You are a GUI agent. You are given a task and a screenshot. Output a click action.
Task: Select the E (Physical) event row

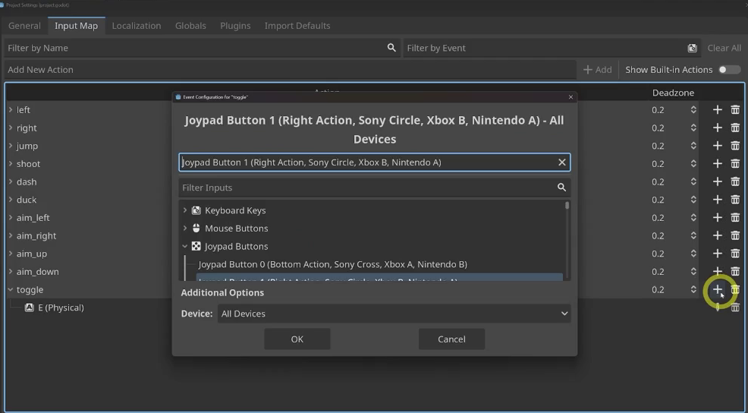point(61,307)
